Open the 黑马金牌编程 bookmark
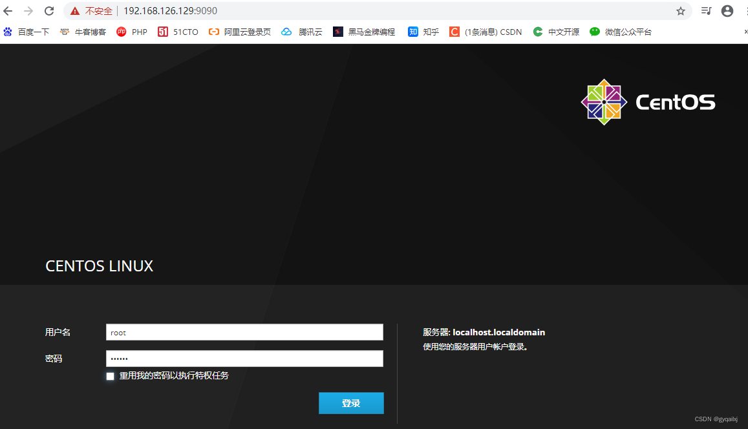Viewport: 748px width, 429px height. [x=364, y=32]
